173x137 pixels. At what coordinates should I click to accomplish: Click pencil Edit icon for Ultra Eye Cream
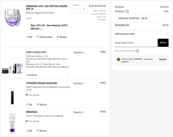[x=27, y=130]
